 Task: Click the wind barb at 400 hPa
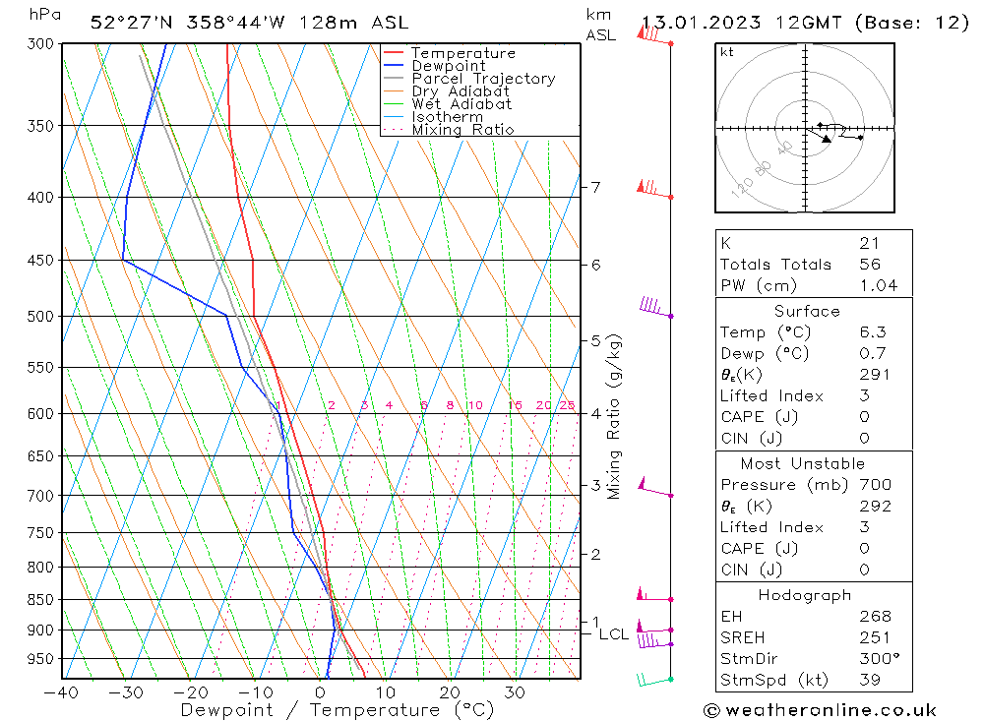[654, 190]
